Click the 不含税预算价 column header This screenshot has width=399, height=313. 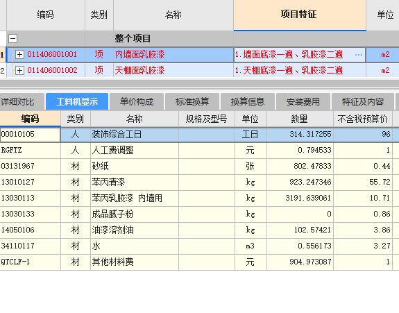363,119
